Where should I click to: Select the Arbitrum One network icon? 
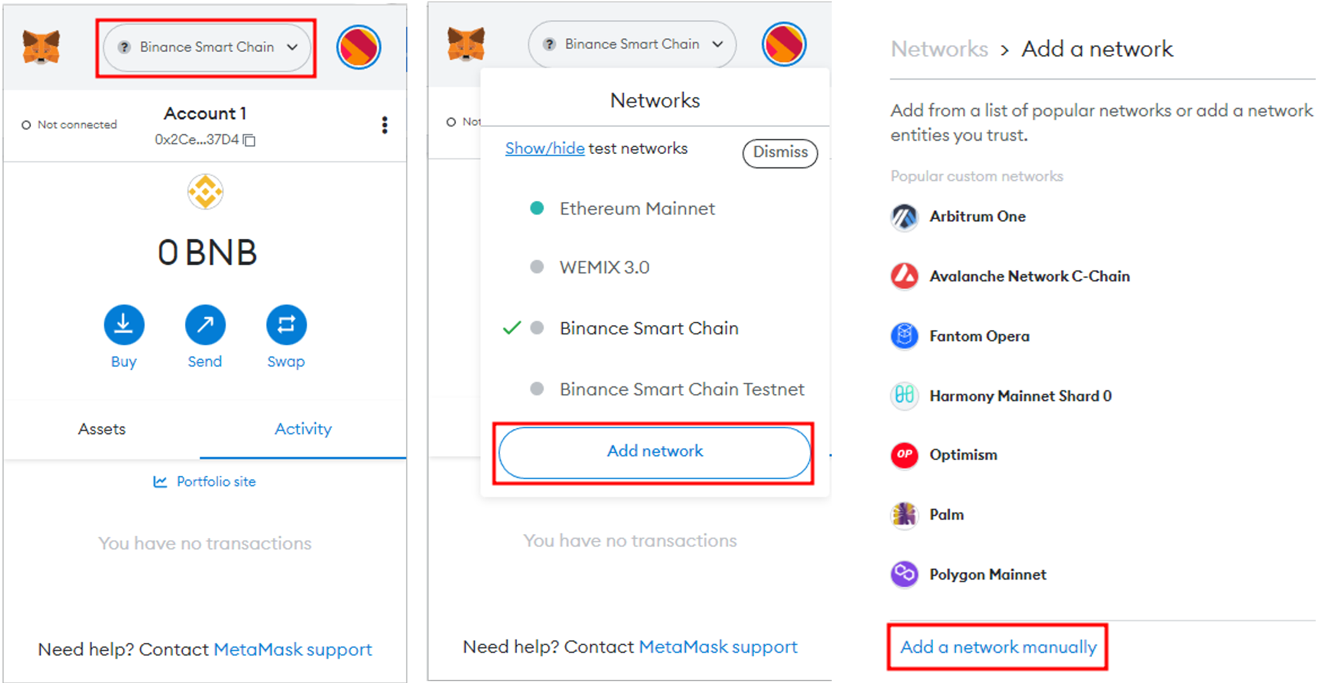tap(904, 217)
